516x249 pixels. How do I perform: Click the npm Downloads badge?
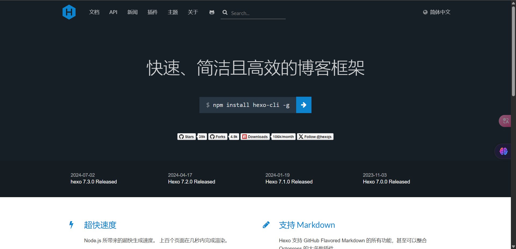pyautogui.click(x=255, y=137)
